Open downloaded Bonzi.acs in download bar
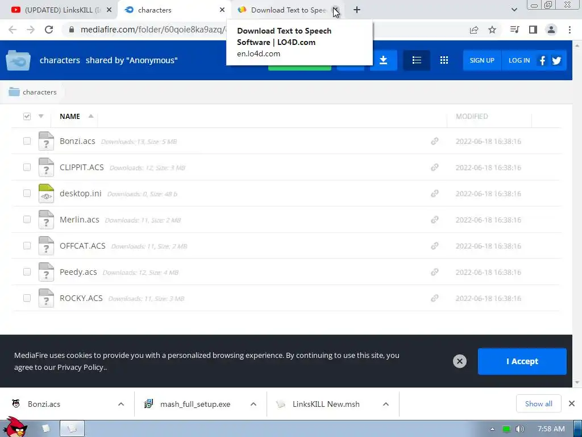582x437 pixels. coord(63,404)
